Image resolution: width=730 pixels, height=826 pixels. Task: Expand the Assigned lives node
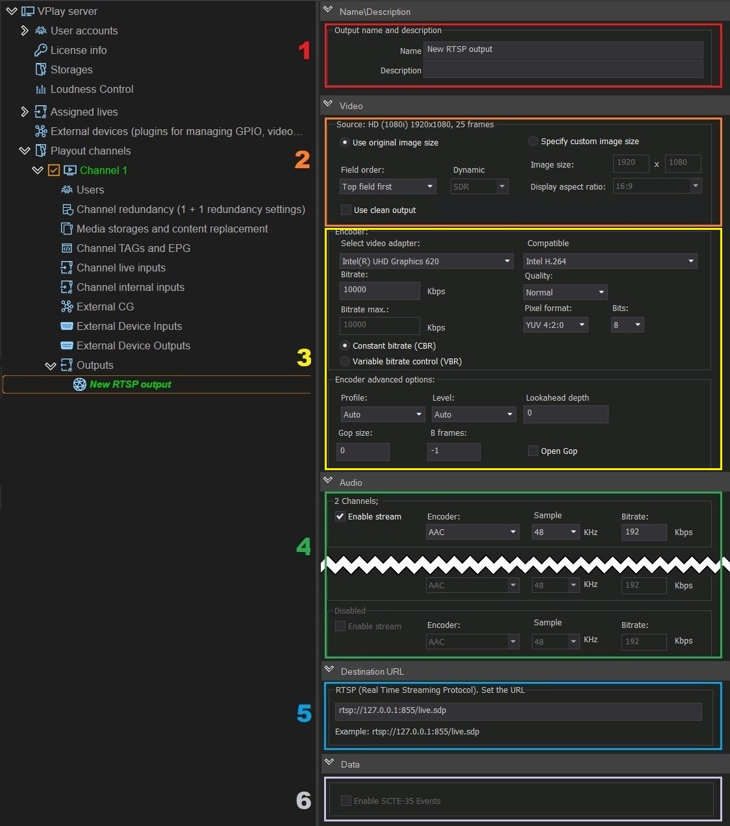click(25, 112)
